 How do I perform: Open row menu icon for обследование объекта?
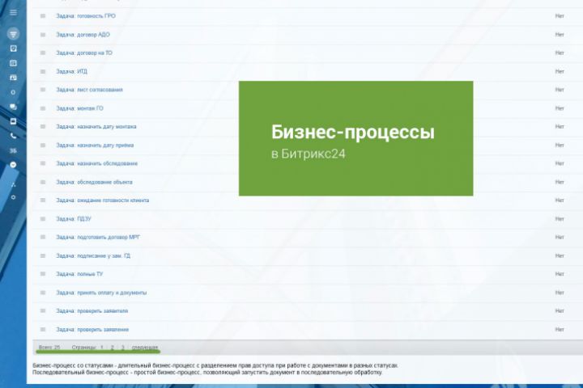pyautogui.click(x=43, y=182)
